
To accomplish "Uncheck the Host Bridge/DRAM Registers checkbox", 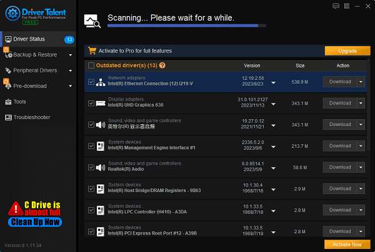I will point(91,189).
